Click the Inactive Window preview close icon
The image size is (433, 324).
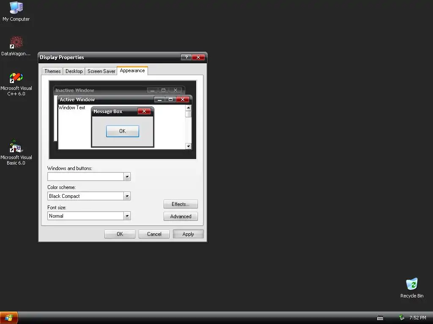(175, 90)
